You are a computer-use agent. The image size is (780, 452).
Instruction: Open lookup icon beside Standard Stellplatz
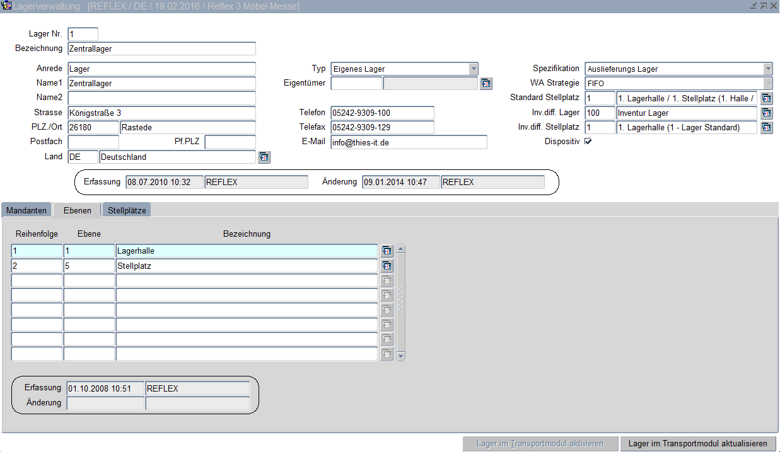(766, 98)
